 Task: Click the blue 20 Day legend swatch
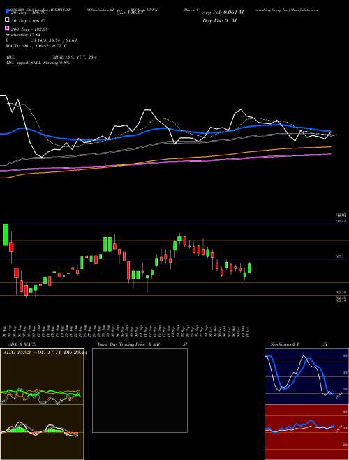(7, 11)
